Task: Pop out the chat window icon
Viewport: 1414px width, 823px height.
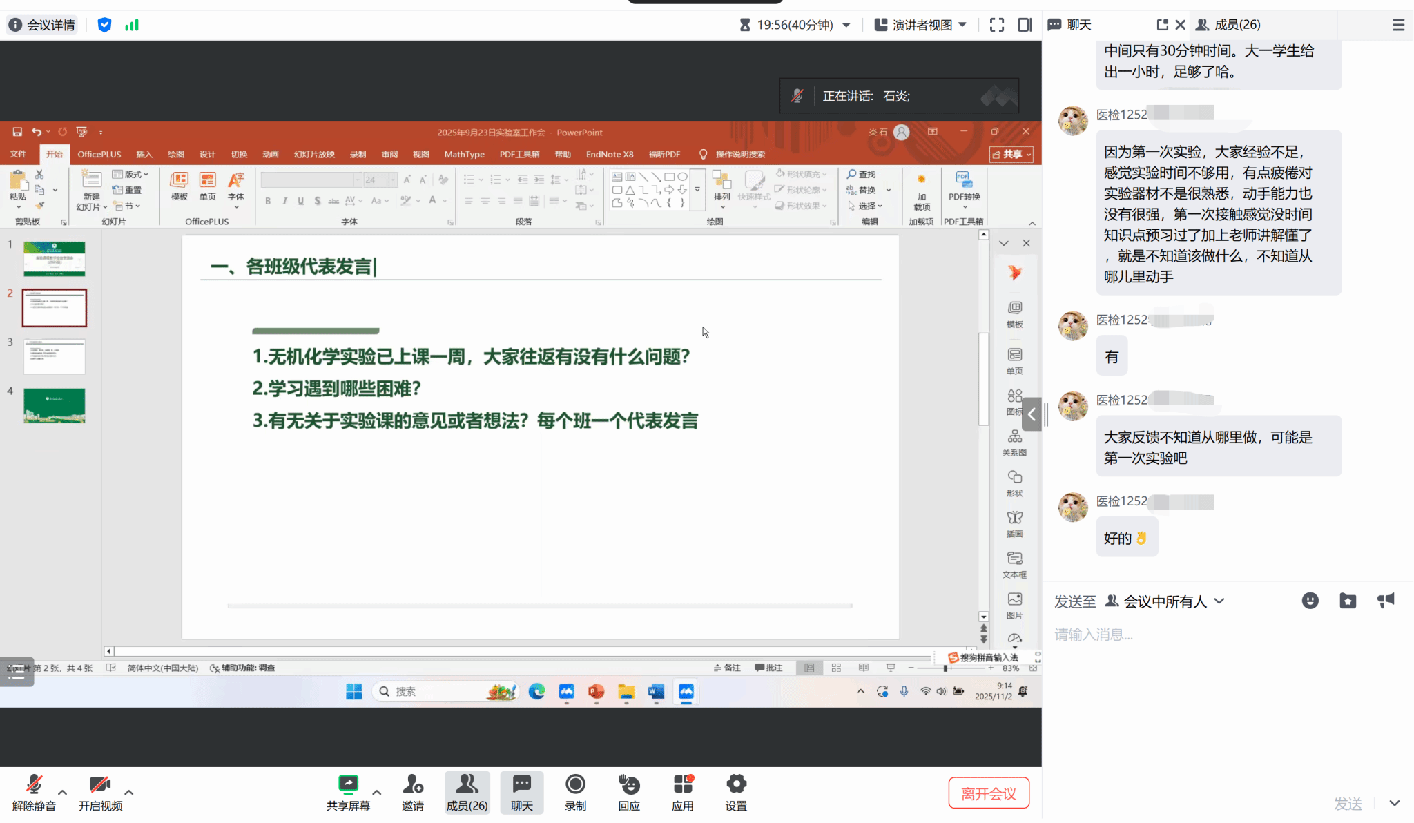Action: 1162,25
